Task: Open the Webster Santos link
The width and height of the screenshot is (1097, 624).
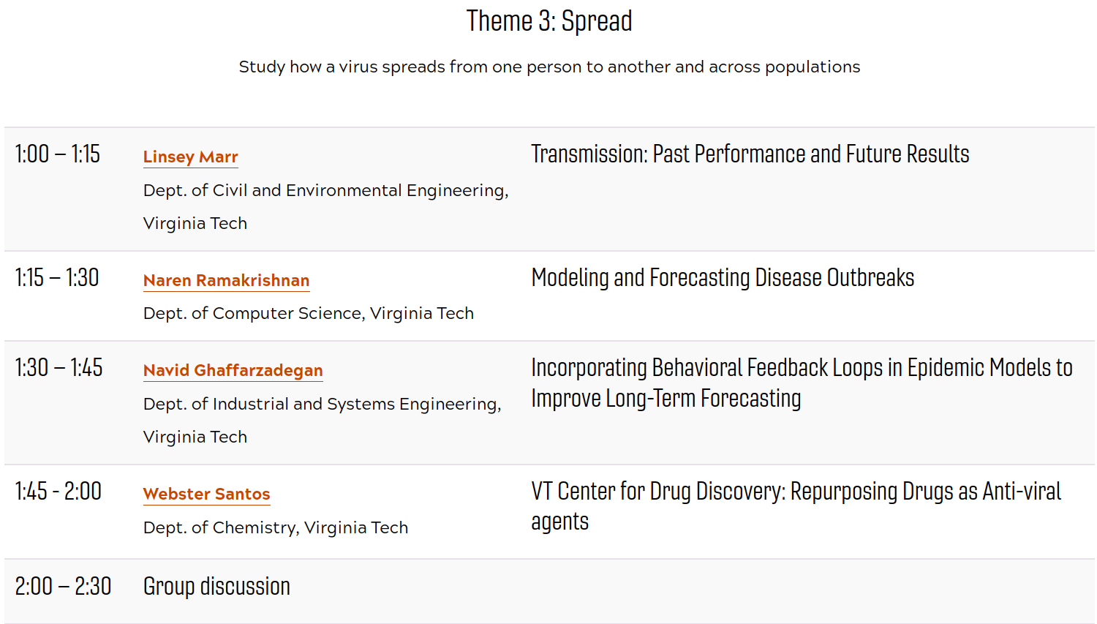Action: [x=206, y=494]
